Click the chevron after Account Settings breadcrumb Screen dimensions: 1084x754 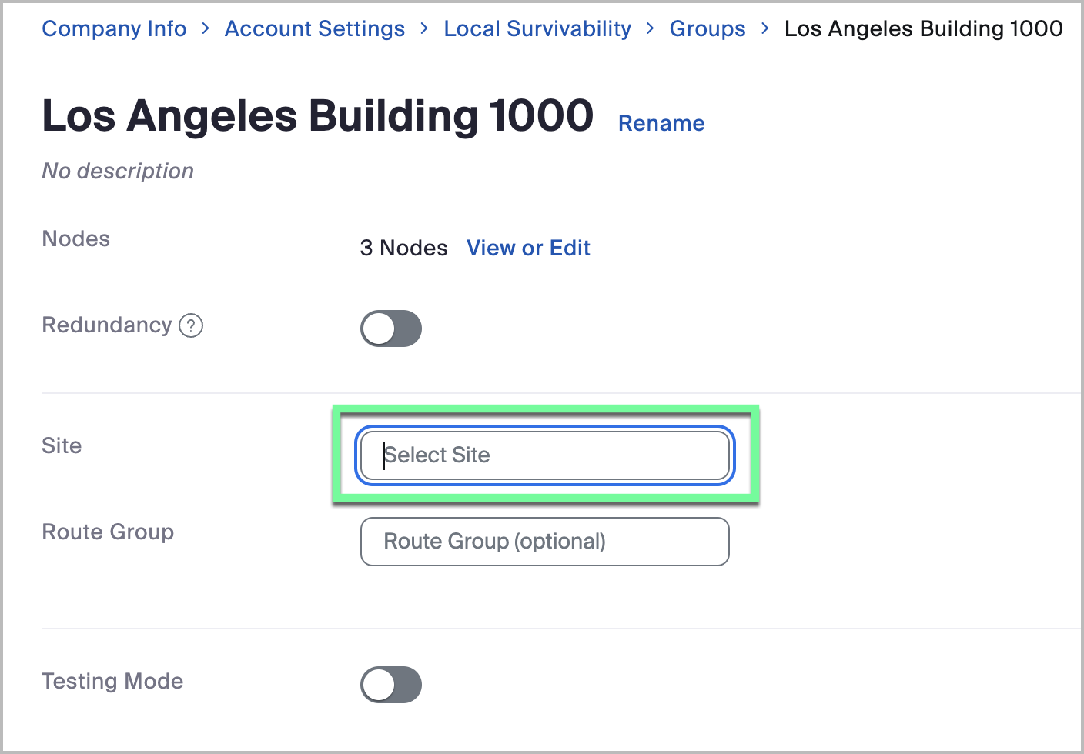point(424,28)
